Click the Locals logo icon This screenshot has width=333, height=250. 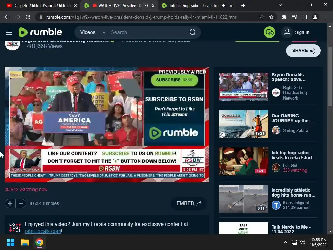15,228
